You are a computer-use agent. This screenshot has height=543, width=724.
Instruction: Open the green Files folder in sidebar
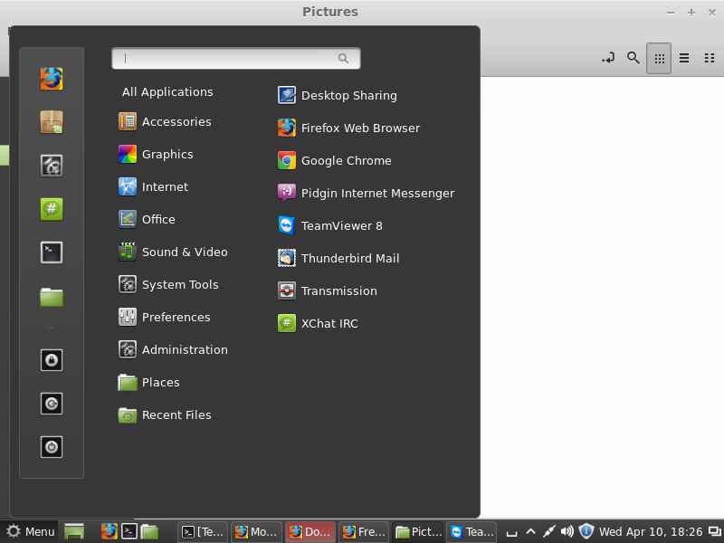pos(52,297)
